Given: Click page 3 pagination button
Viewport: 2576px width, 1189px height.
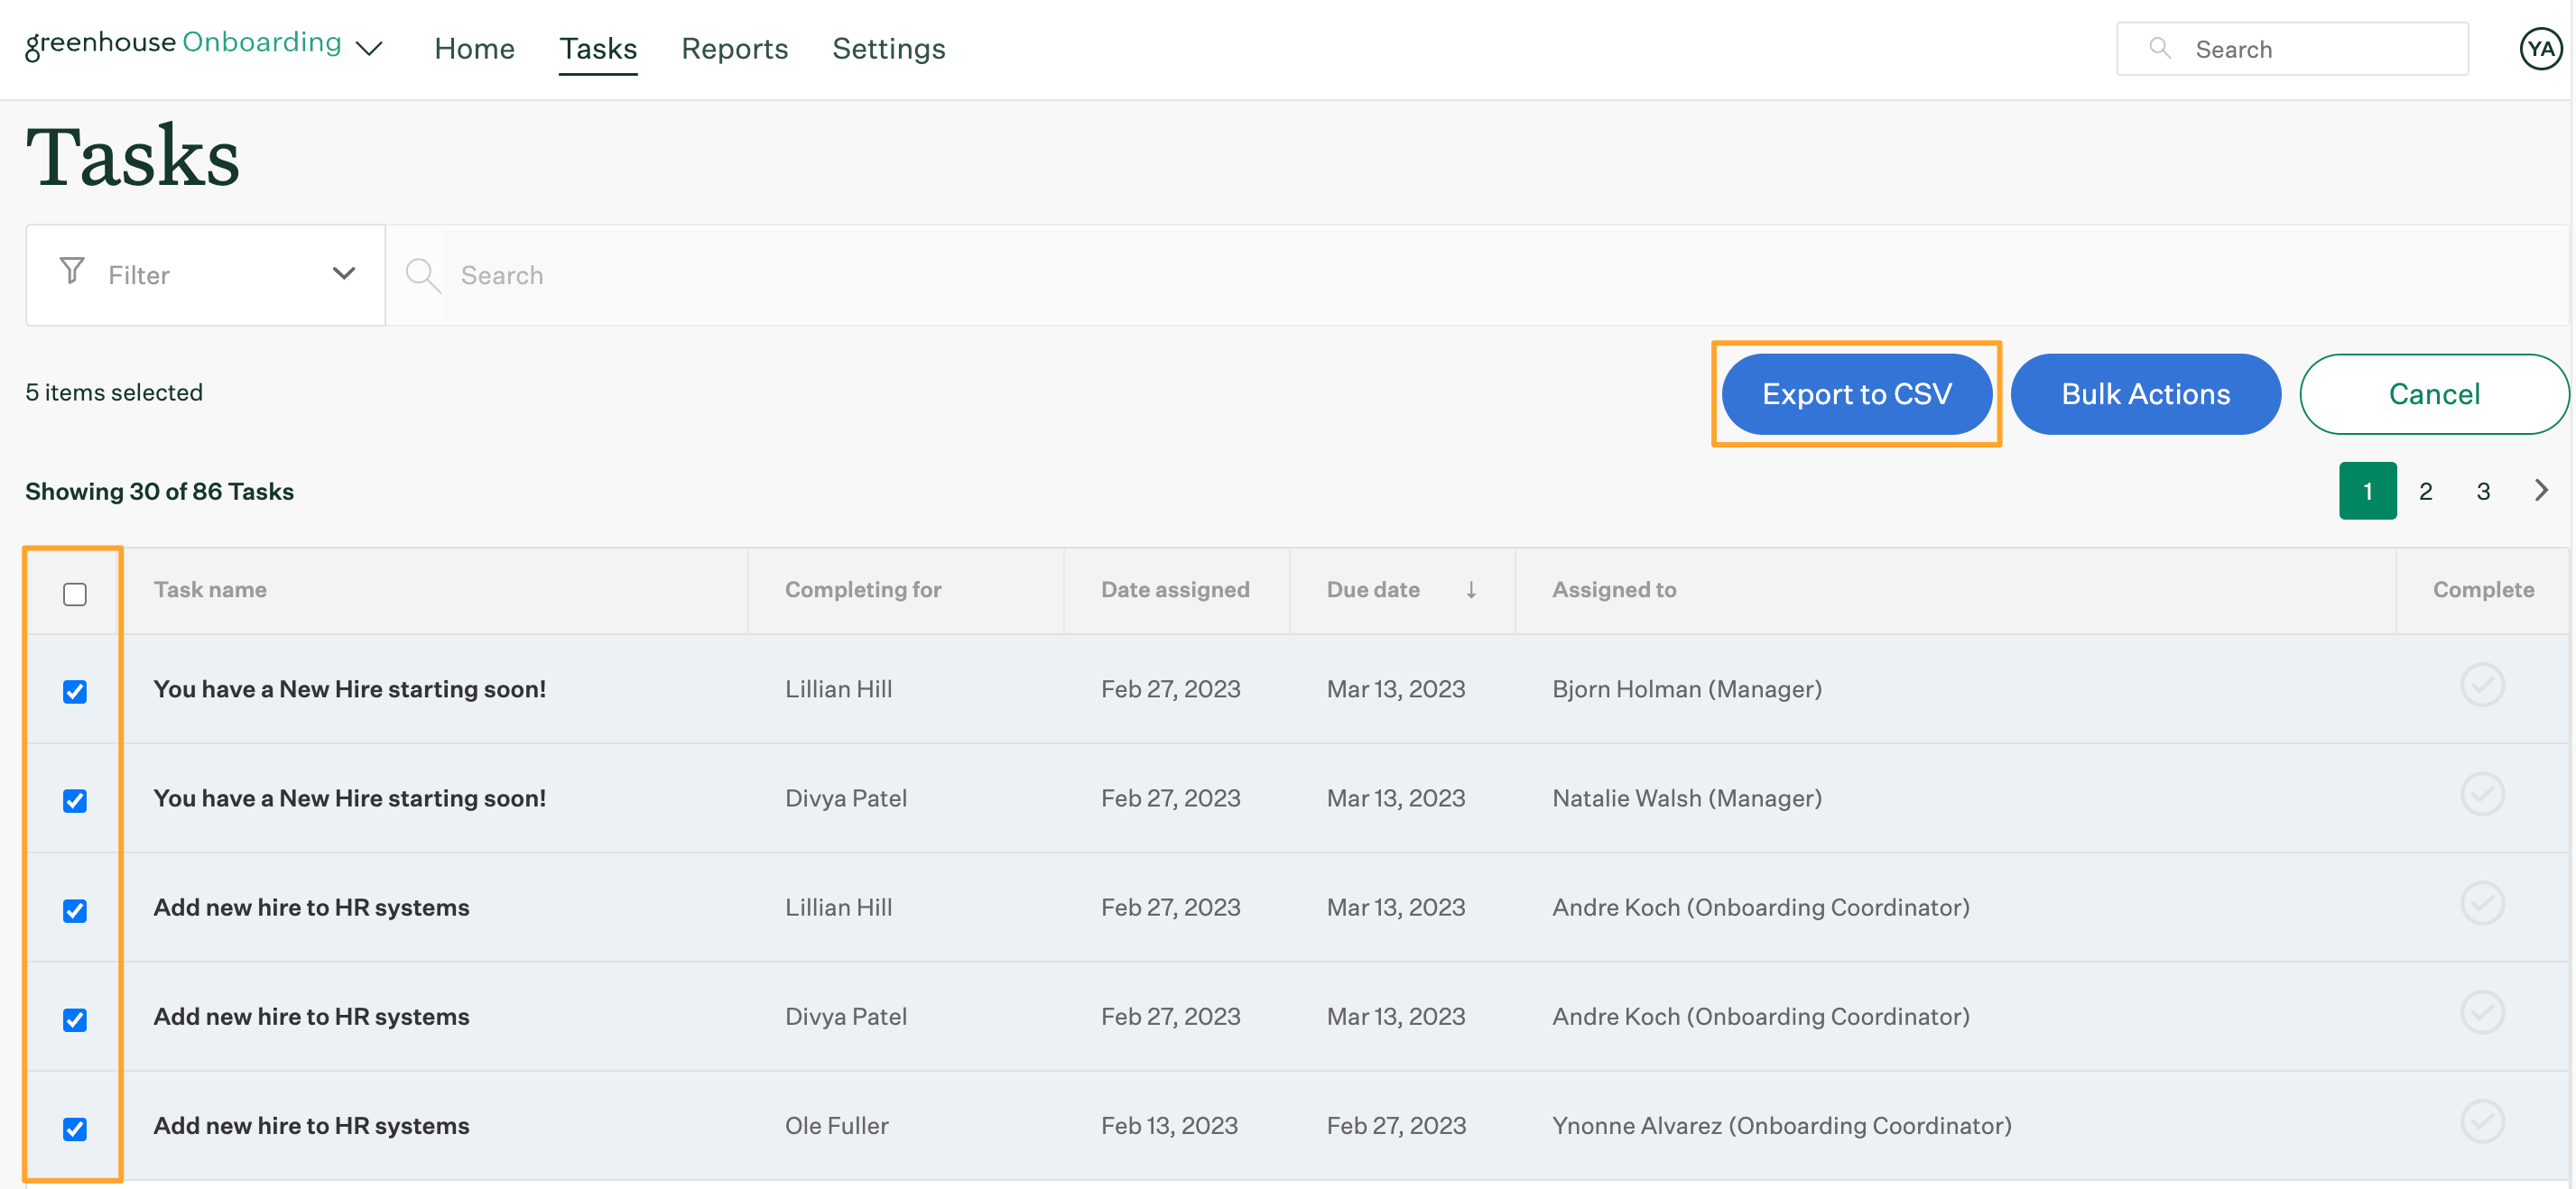Looking at the screenshot, I should (2484, 489).
